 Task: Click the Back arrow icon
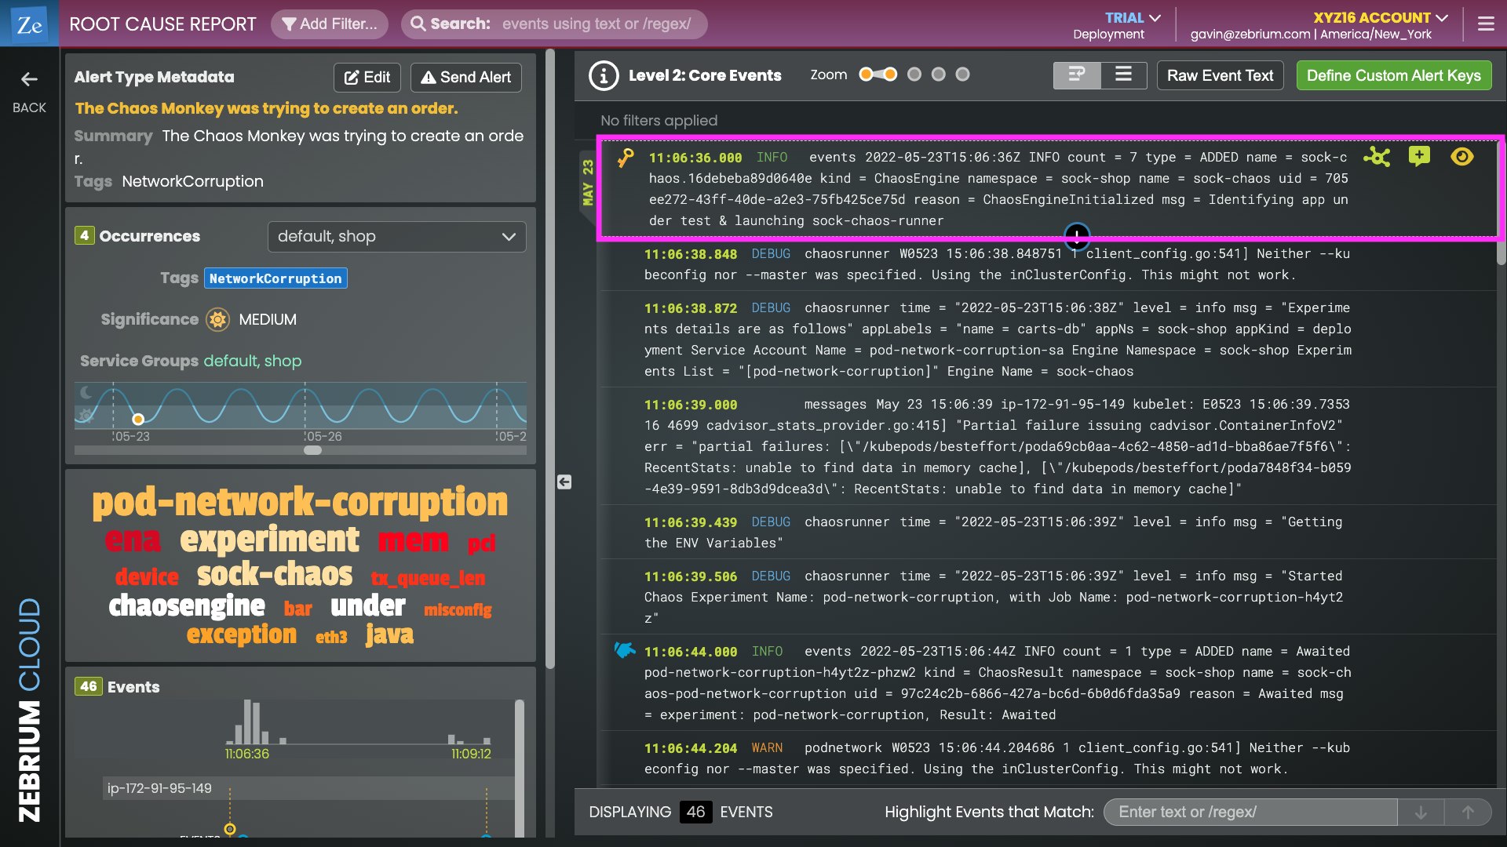click(x=29, y=79)
